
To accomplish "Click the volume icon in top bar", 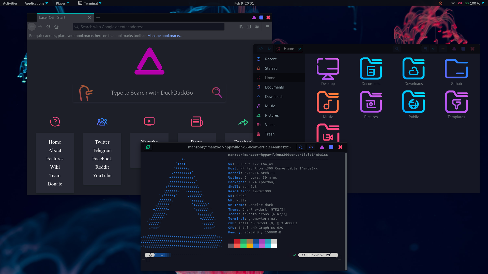I will pos(460,3).
